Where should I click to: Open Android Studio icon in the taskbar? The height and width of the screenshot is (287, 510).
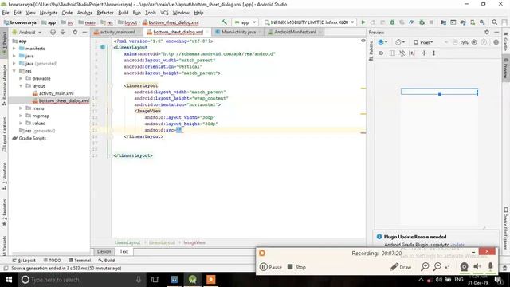(193, 280)
